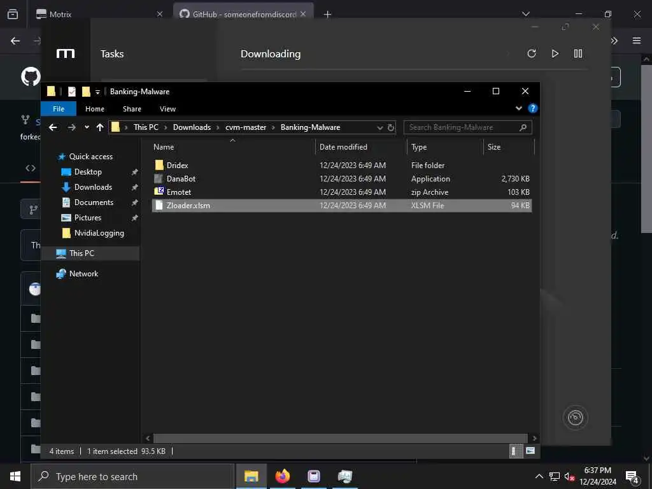
Task: Open the browser list all tabs dropdown
Action: coord(526,14)
